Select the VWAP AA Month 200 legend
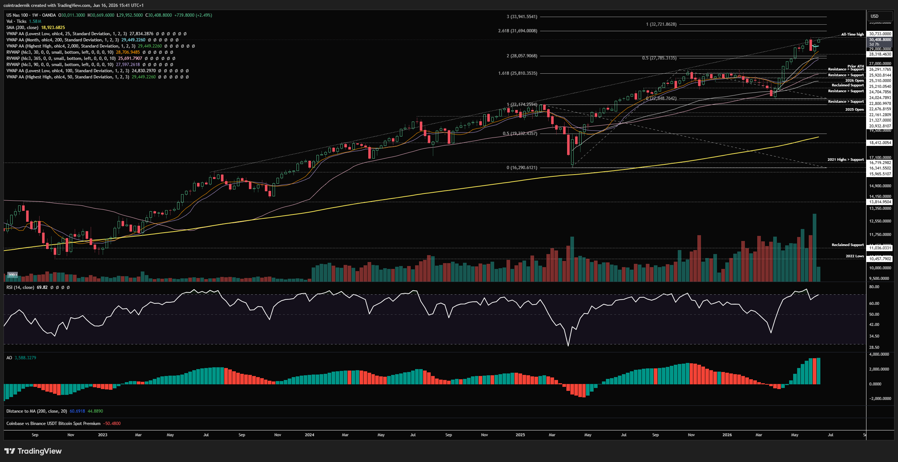The image size is (898, 462). (x=62, y=40)
